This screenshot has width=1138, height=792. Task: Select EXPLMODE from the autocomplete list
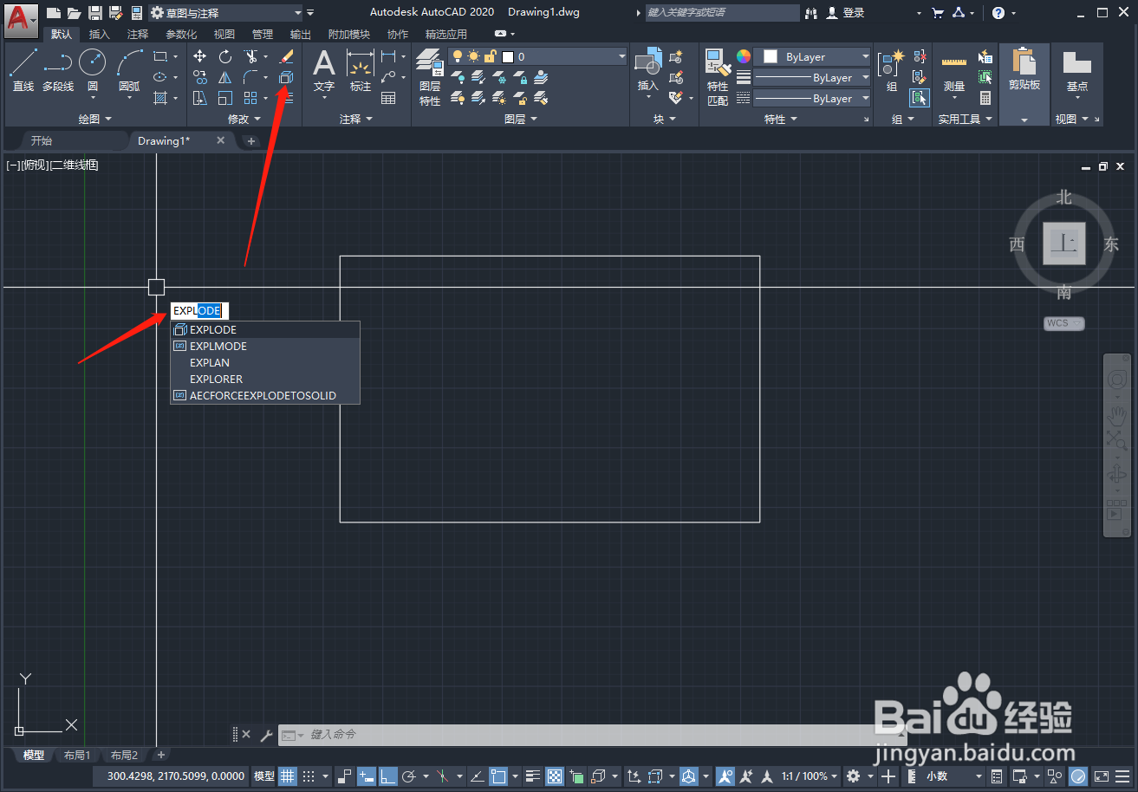pyautogui.click(x=265, y=347)
